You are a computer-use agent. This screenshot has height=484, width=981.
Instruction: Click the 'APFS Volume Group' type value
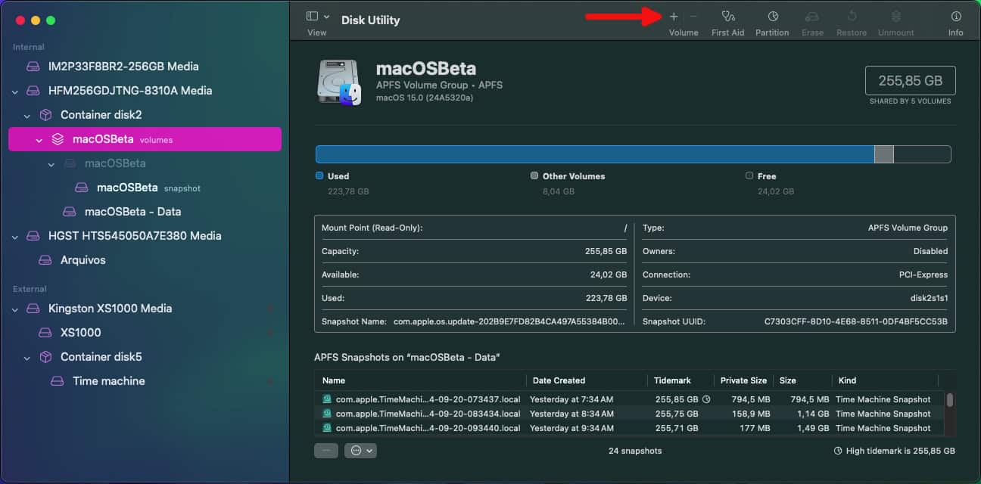click(x=908, y=228)
